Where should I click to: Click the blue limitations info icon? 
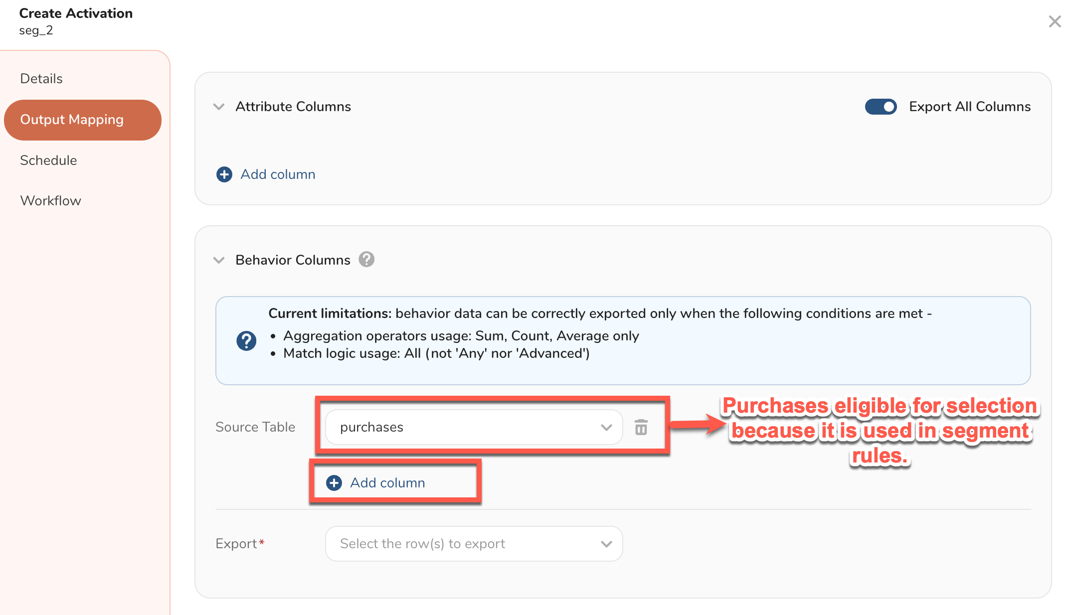coord(246,341)
